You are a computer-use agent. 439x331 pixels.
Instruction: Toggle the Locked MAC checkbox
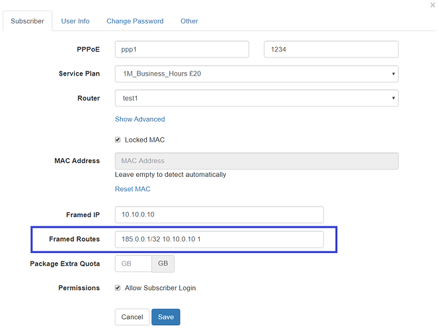click(118, 140)
